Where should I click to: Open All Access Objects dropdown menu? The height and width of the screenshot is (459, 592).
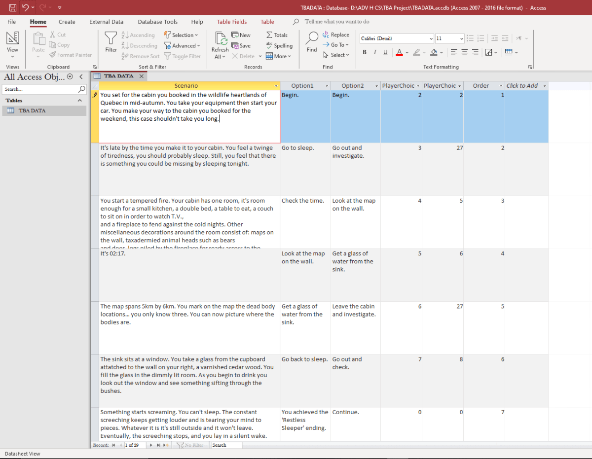pyautogui.click(x=70, y=76)
